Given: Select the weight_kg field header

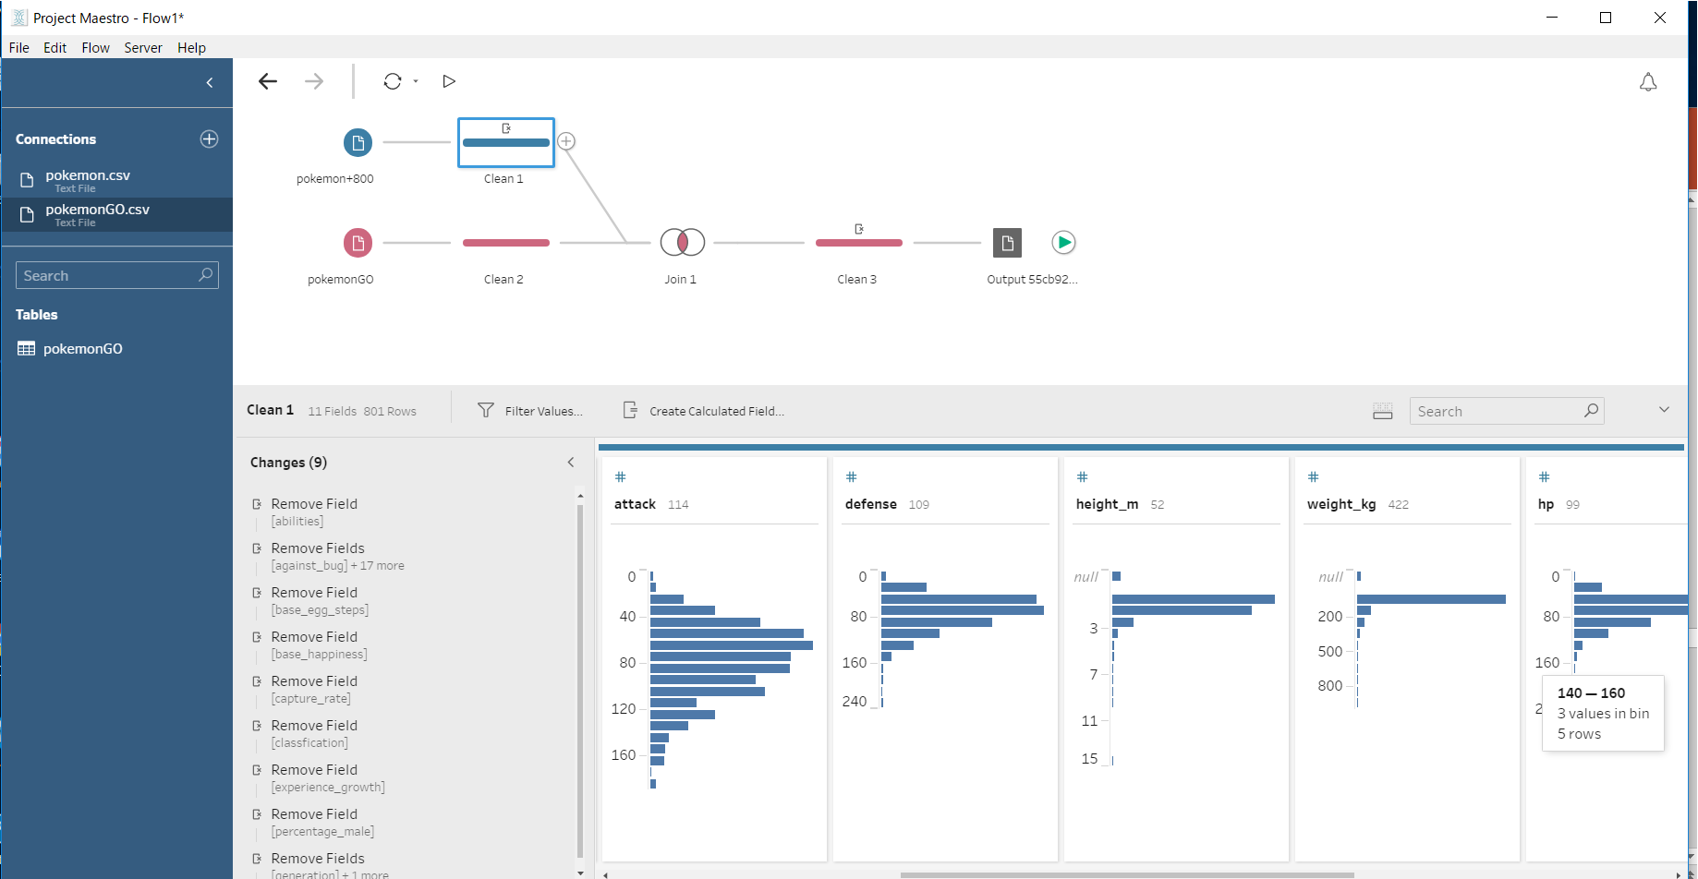Looking at the screenshot, I should [x=1341, y=504].
